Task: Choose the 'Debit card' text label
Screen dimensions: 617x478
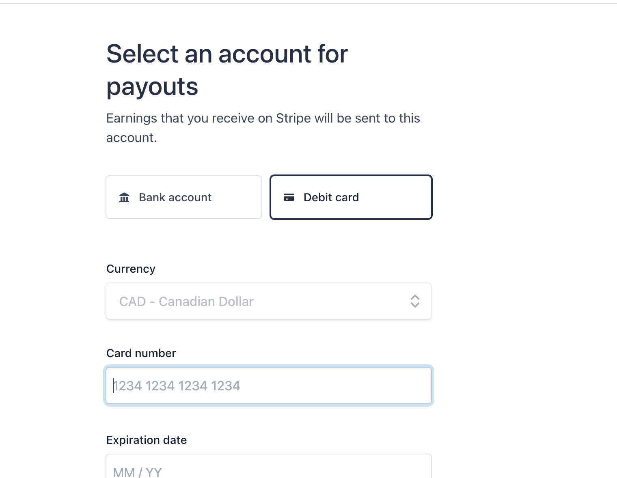Action: click(331, 197)
